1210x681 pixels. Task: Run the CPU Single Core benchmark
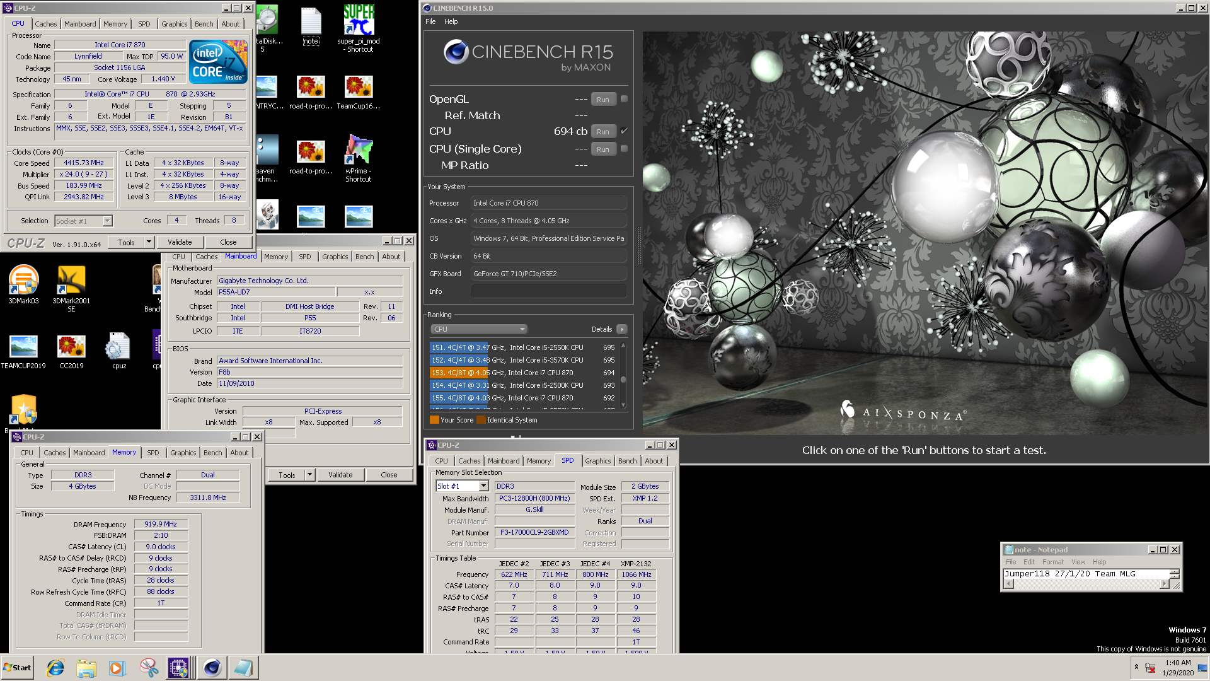pos(603,149)
